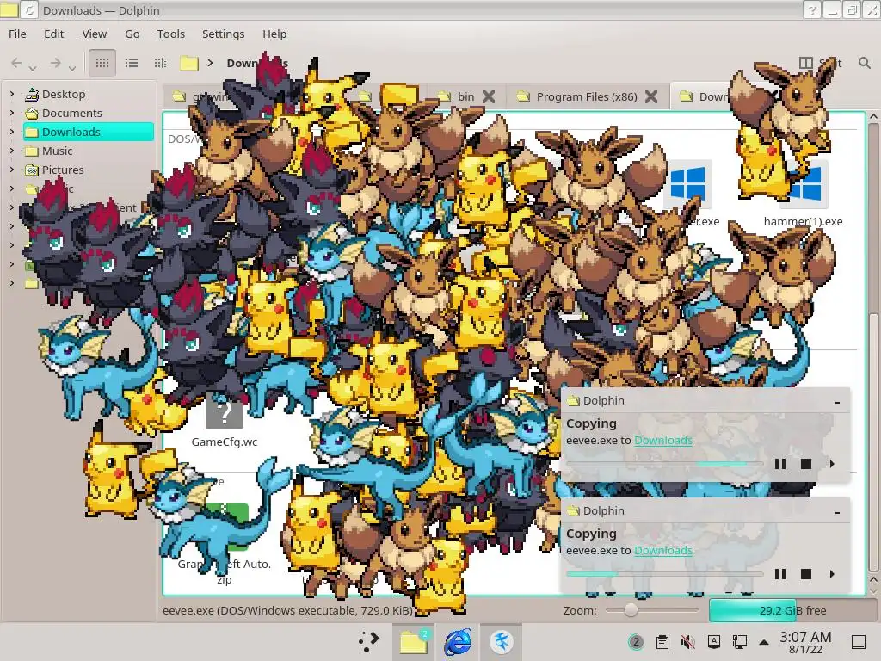Image resolution: width=881 pixels, height=661 pixels.
Task: Open Downloads link in lower copy notification
Action: (x=663, y=550)
